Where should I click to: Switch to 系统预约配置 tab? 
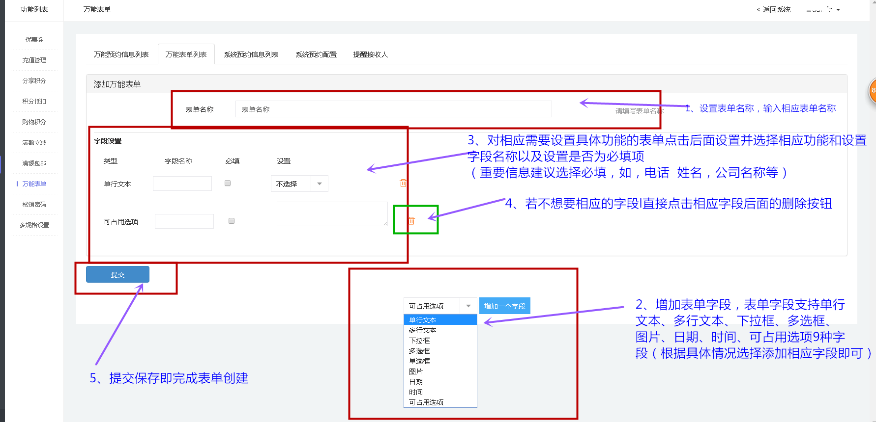point(316,54)
